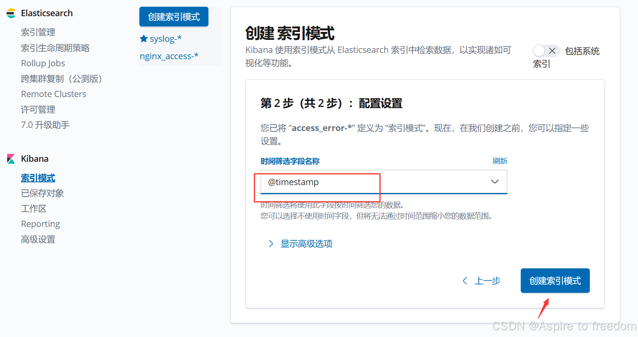
Task: Click the back arrow icon beside 上一步
Action: pyautogui.click(x=465, y=281)
